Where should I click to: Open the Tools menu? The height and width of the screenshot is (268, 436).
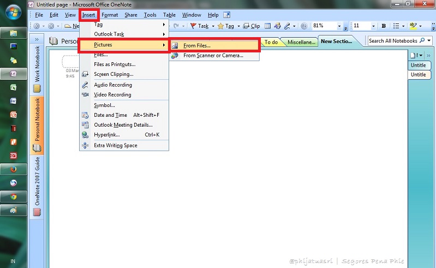pos(150,15)
